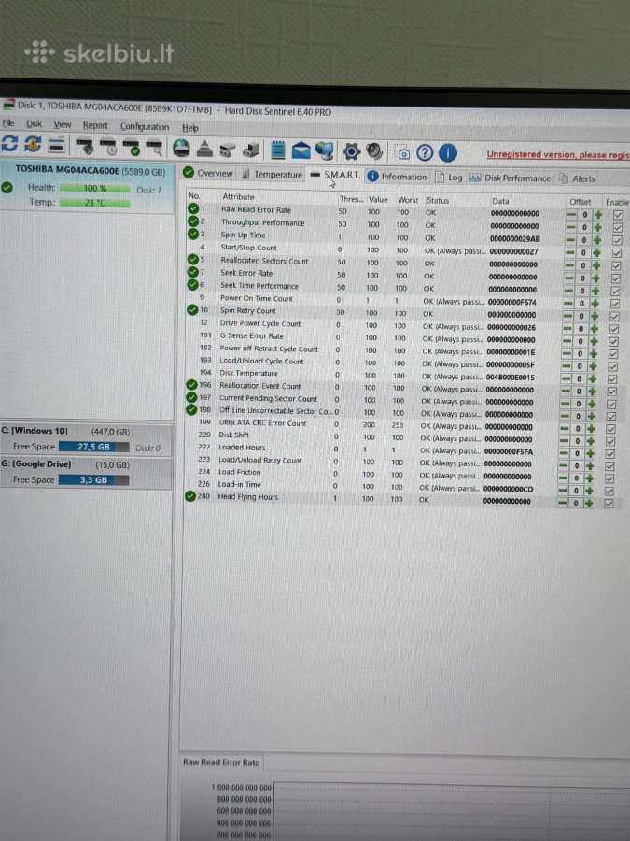This screenshot has width=630, height=841.
Task: Open the blue notepad report icon
Action: 277,150
